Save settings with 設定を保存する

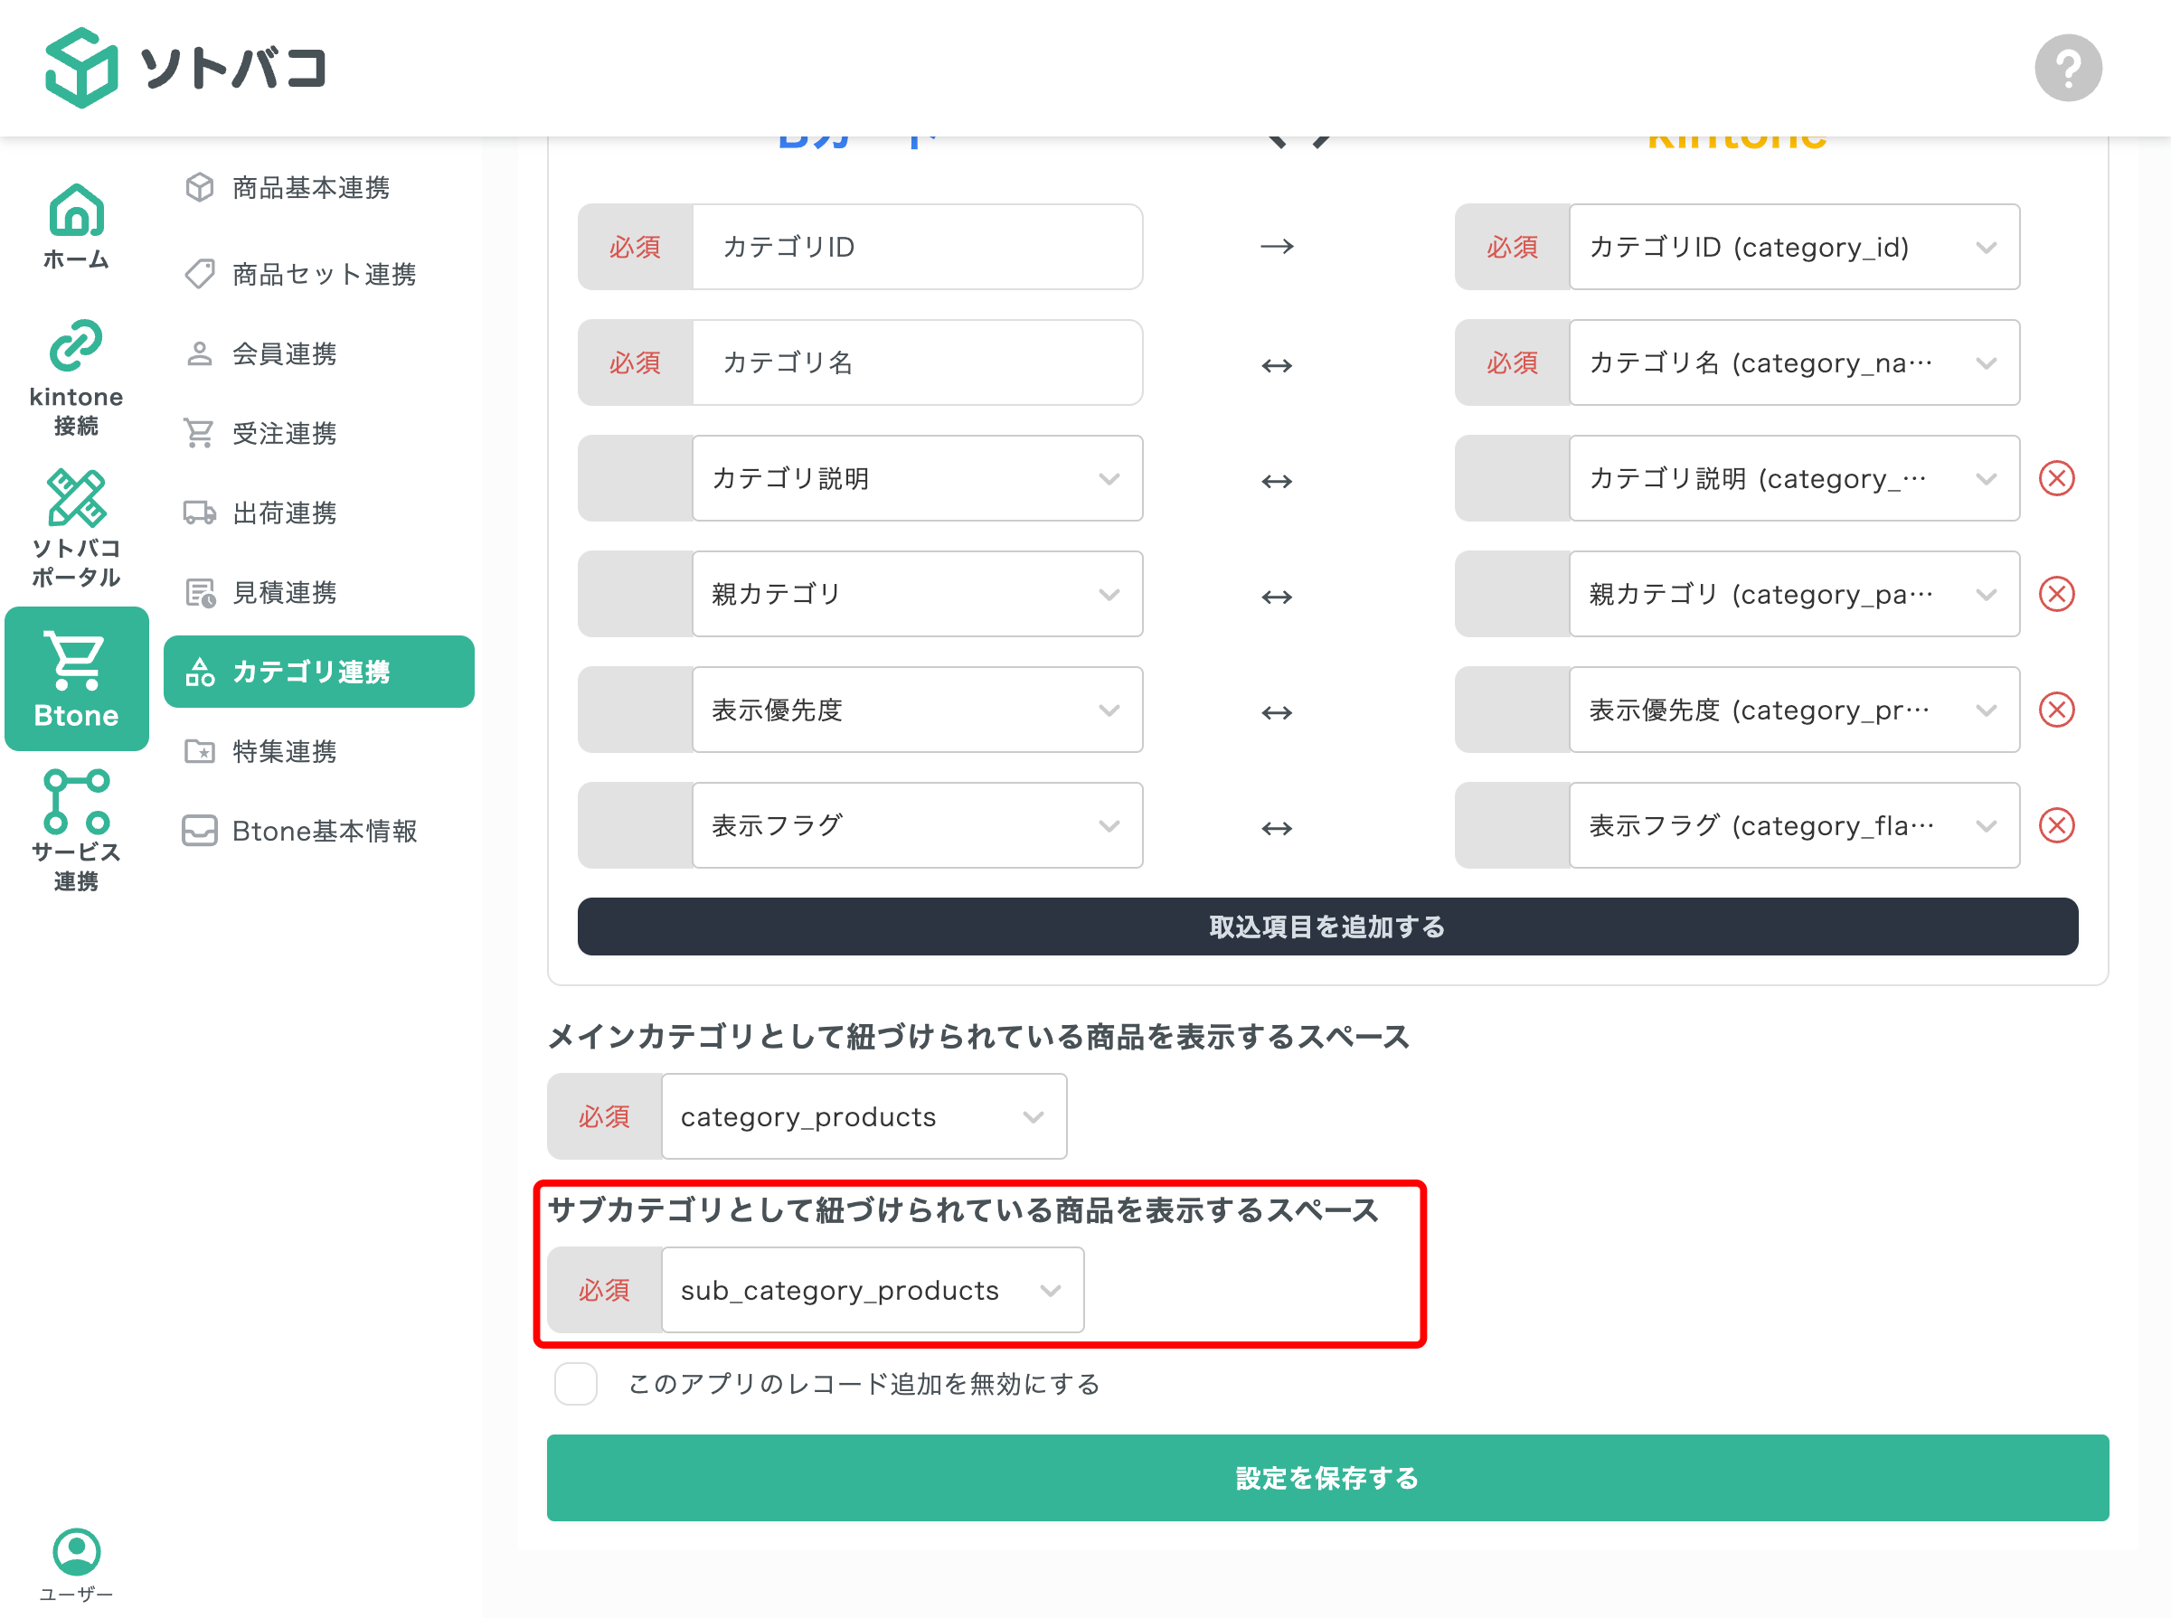1326,1478
